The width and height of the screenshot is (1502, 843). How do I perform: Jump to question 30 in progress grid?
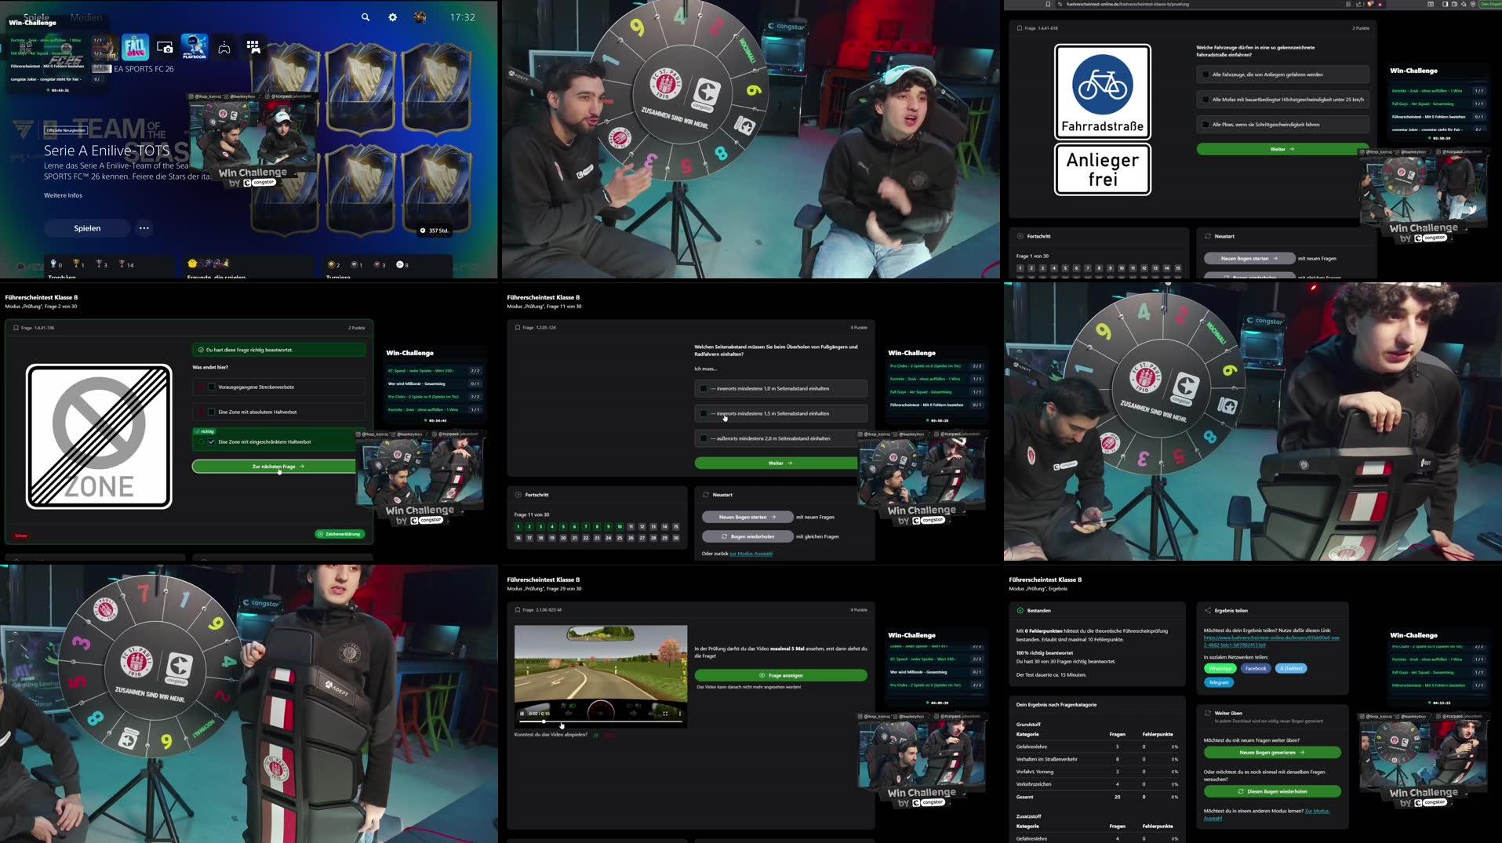pyautogui.click(x=676, y=538)
